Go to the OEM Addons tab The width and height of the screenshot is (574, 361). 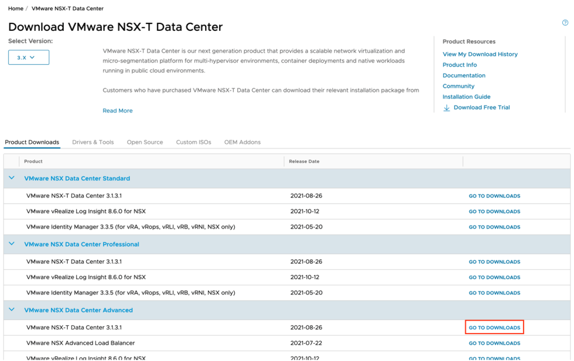click(242, 142)
